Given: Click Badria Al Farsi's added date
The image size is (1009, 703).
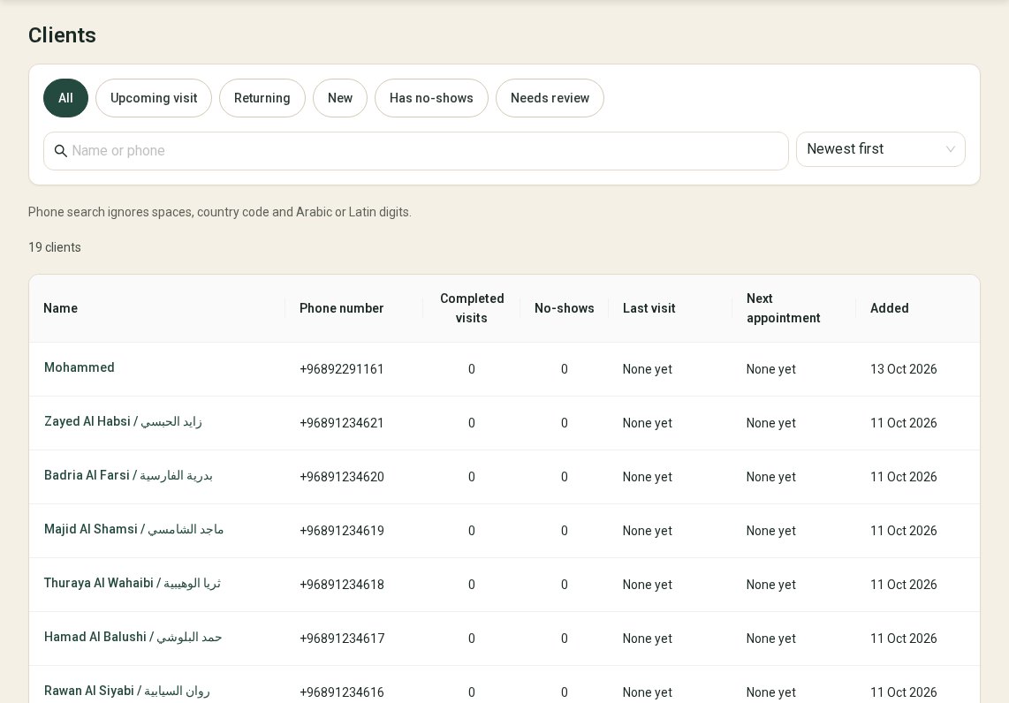Looking at the screenshot, I should (904, 477).
